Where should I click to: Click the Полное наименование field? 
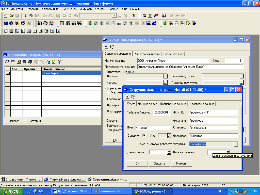pos(190,67)
